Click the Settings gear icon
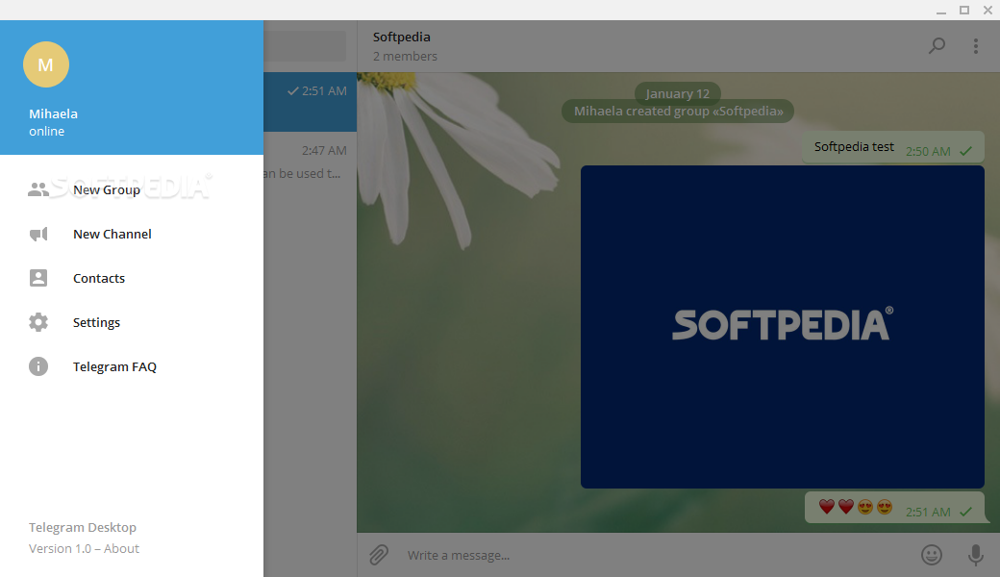 (x=38, y=322)
